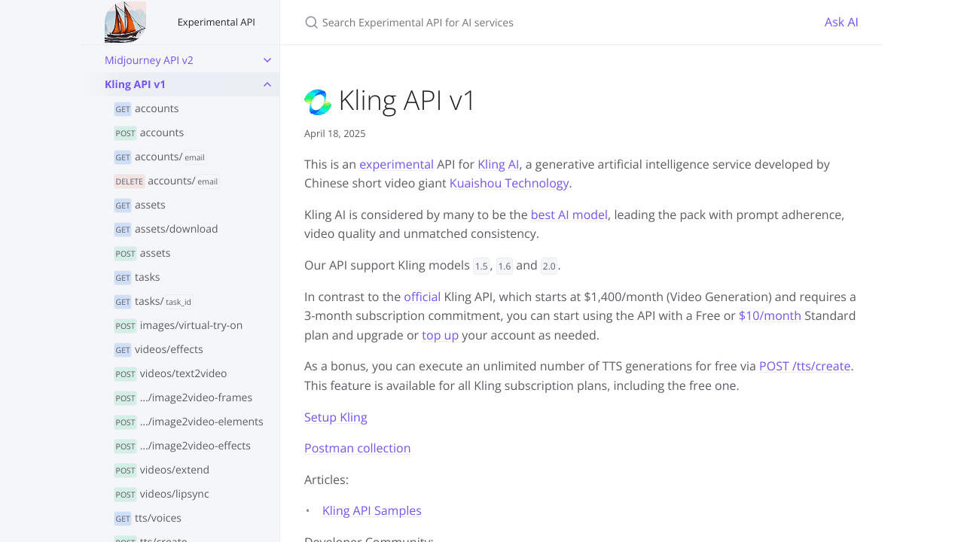Viewport: 964px width, 542px height.
Task: Follow the top up link
Action: pos(441,335)
